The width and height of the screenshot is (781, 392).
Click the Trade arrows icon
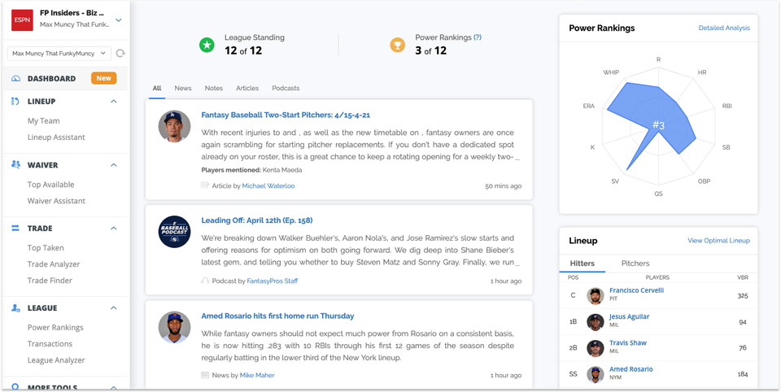15,229
